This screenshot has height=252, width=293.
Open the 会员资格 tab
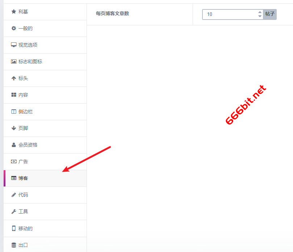[45, 145]
